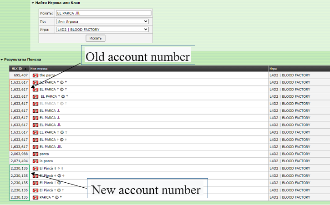The height and width of the screenshot is (205, 330).
Task: Collapse the 'Результаты Поиска' section
Action: coord(2,60)
